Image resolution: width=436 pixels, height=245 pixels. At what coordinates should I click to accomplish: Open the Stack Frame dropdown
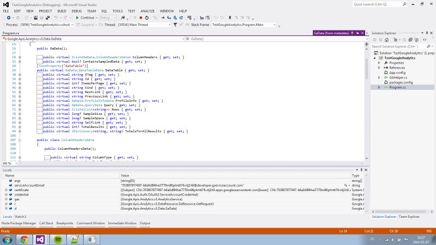click(x=275, y=24)
